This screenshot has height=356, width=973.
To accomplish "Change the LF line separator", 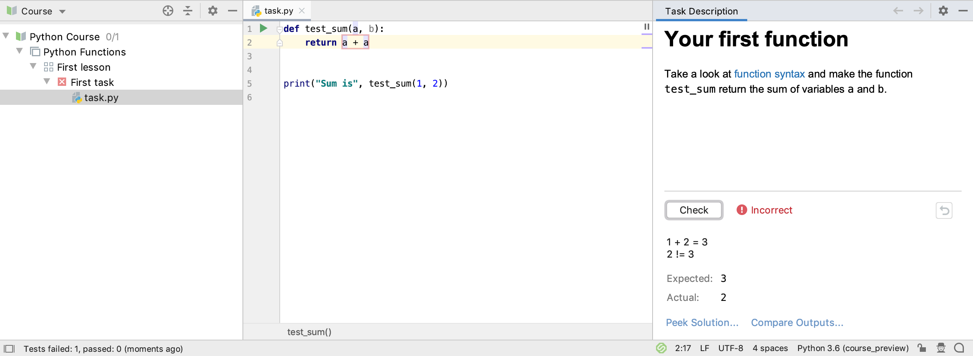I will [705, 348].
